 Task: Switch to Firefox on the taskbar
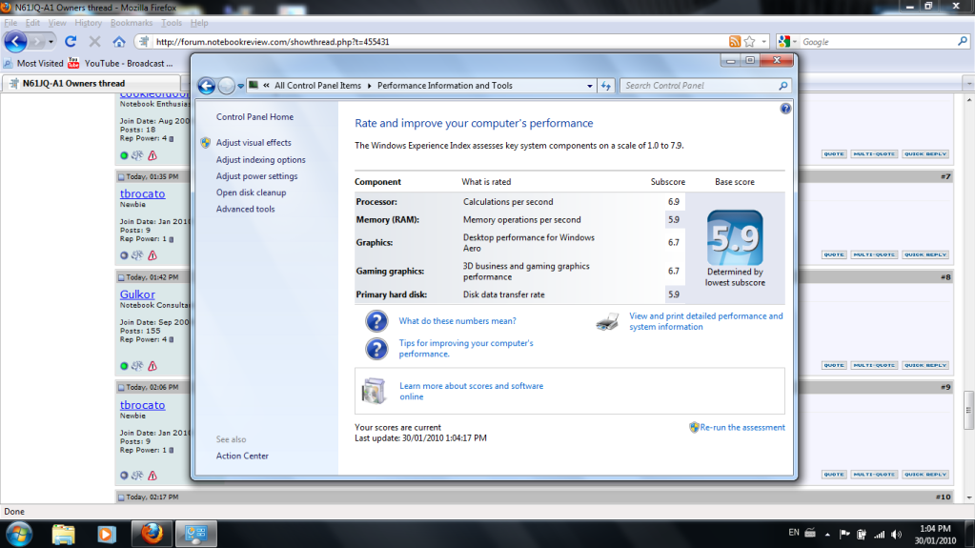[152, 534]
